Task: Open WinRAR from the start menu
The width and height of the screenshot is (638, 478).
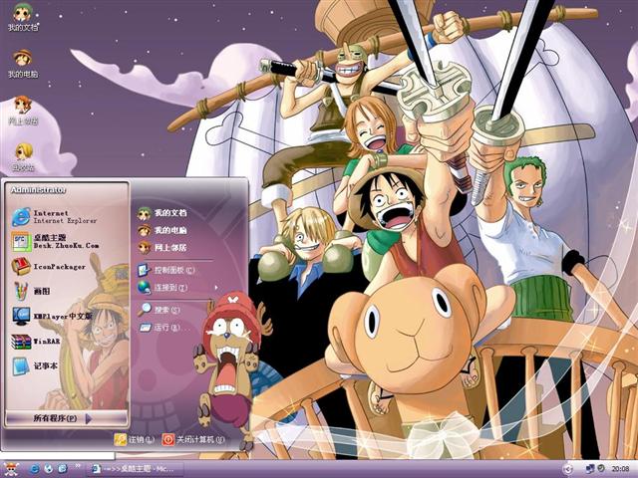Action: click(x=36, y=341)
